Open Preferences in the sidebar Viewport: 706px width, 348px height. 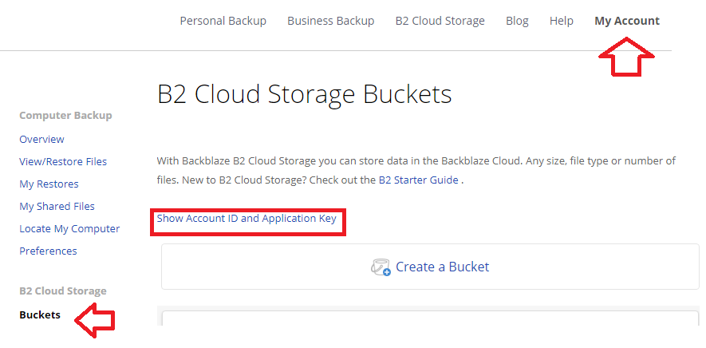48,251
